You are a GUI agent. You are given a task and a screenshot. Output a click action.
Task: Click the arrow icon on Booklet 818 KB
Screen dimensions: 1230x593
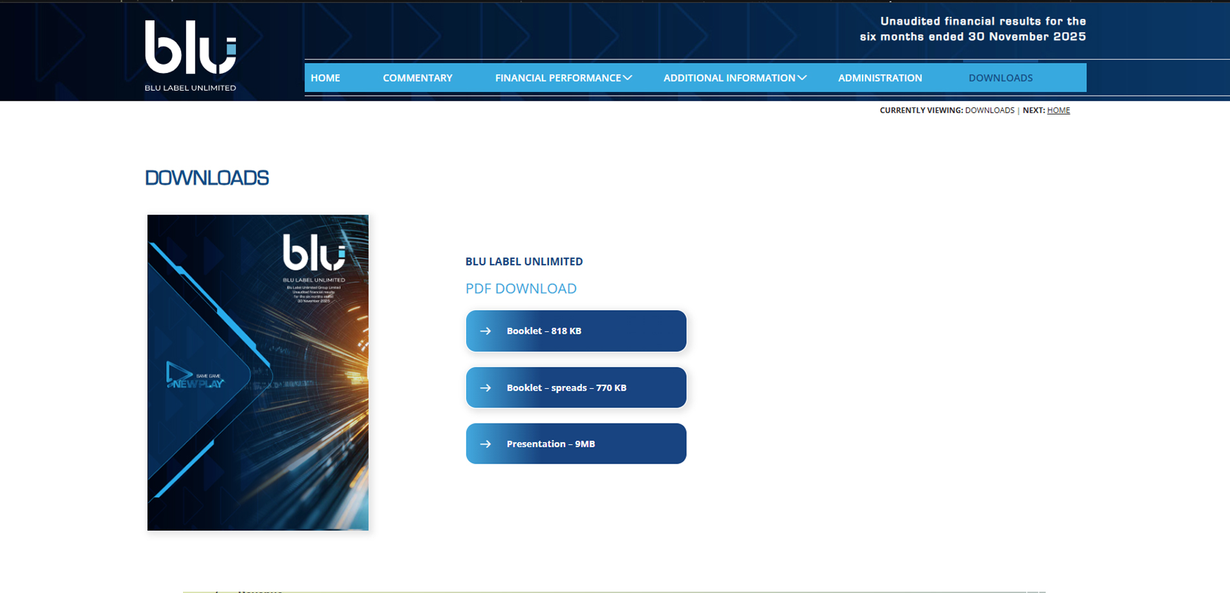click(486, 331)
